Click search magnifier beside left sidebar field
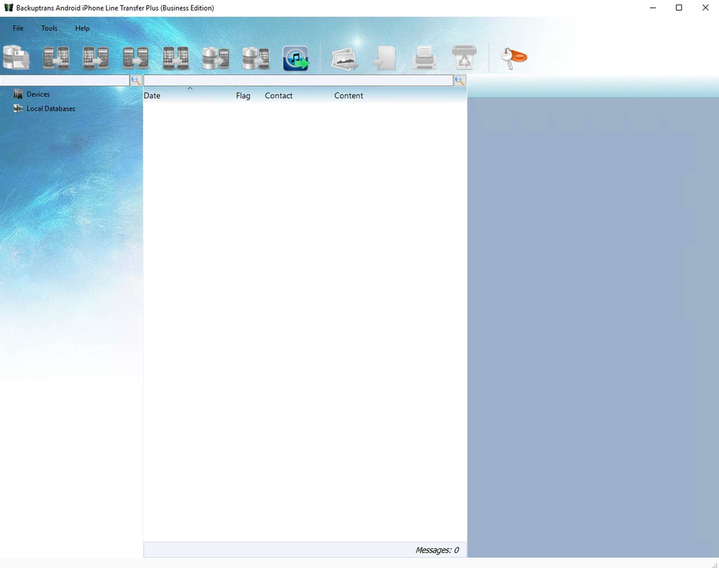The width and height of the screenshot is (719, 568). click(x=136, y=81)
